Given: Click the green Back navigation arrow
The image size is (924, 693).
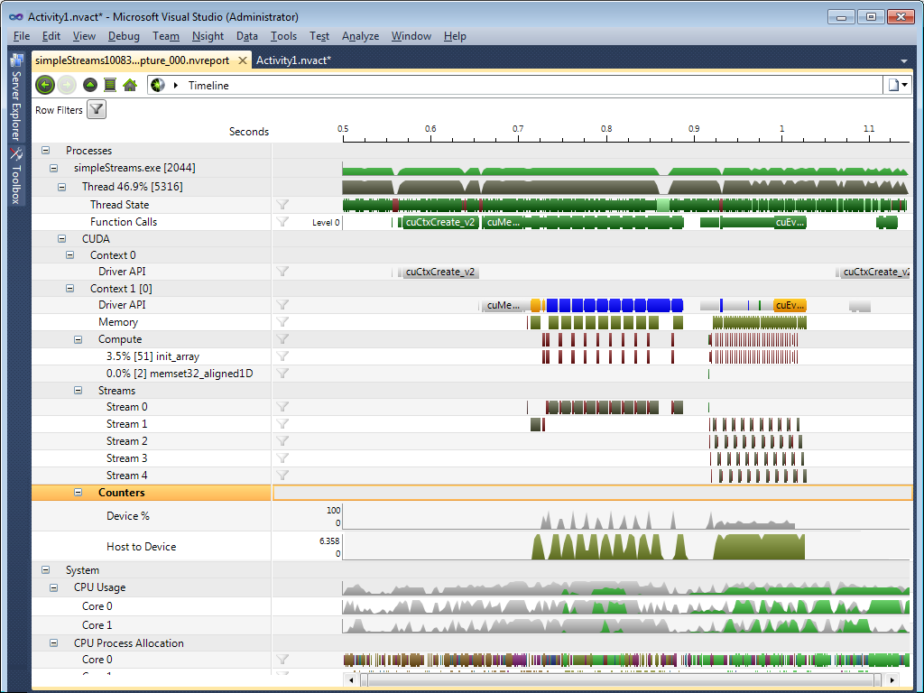Looking at the screenshot, I should tap(44, 85).
